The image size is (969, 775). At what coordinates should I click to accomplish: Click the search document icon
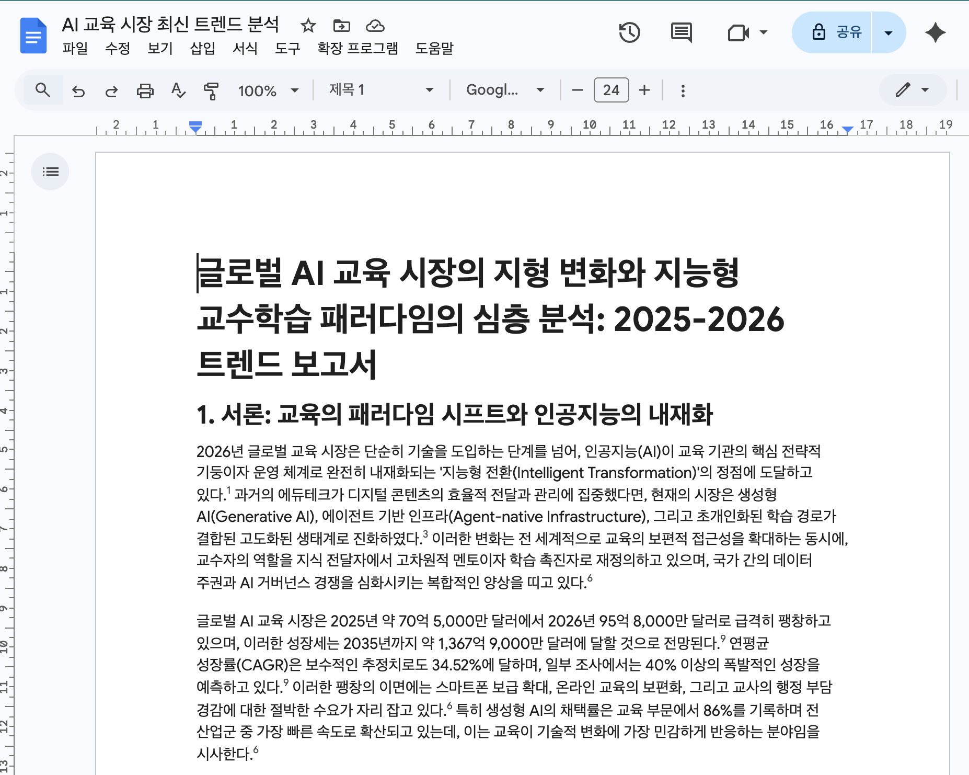click(43, 89)
